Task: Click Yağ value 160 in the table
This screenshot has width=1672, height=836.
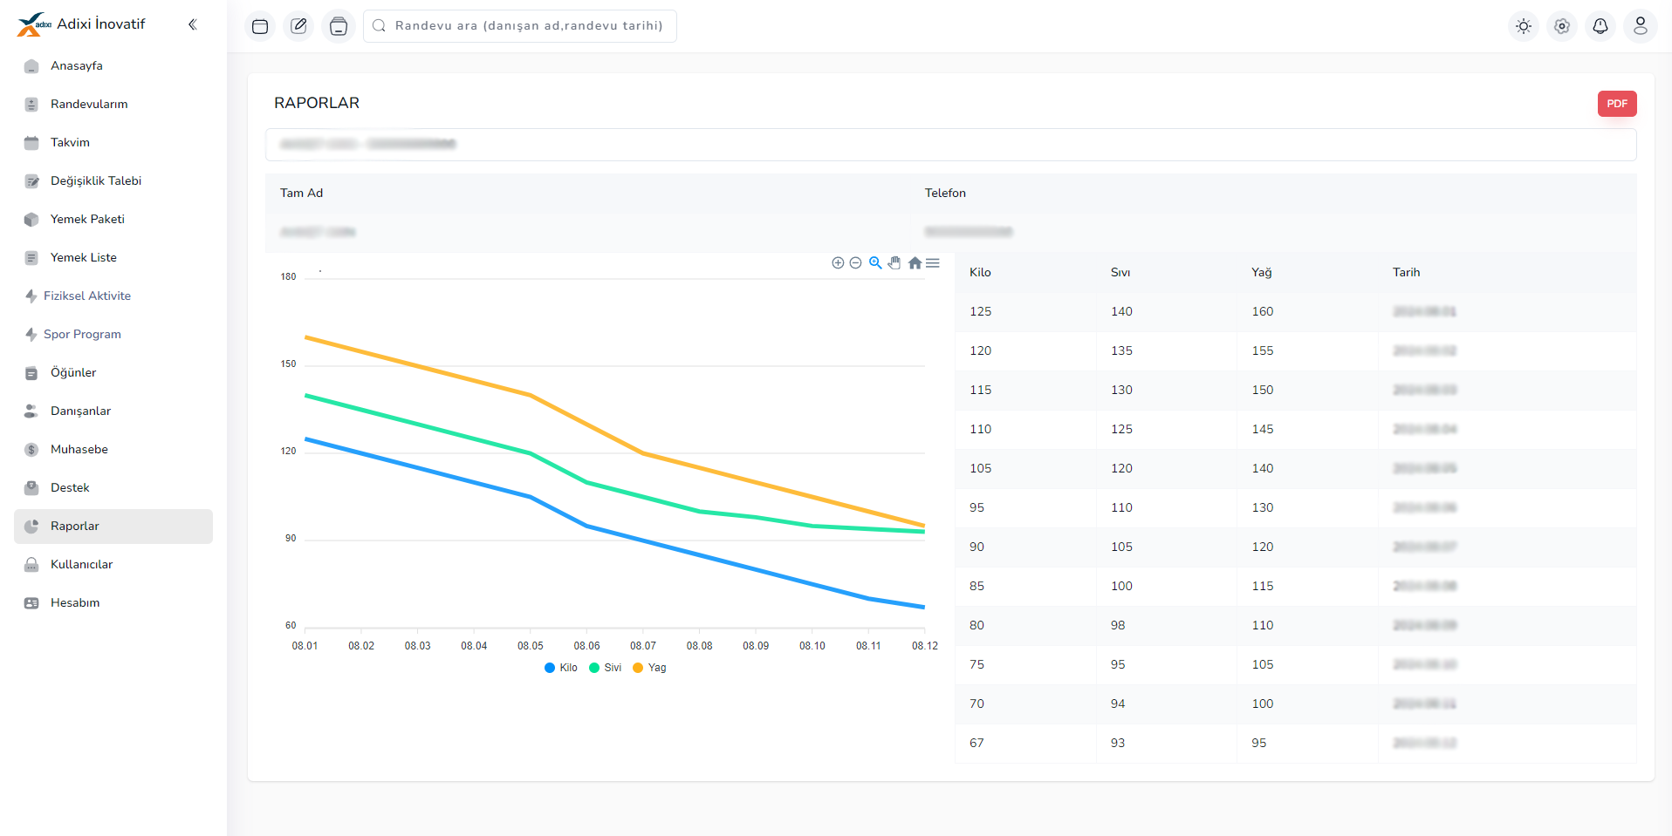Action: (1263, 312)
